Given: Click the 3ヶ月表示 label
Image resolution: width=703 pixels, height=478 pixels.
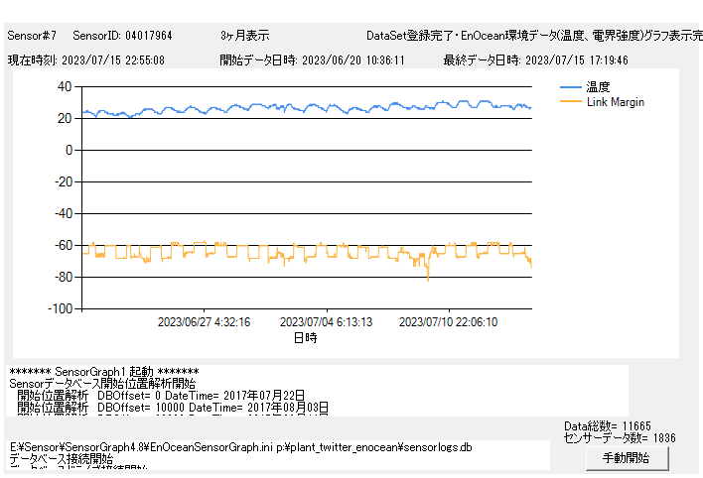Looking at the screenshot, I should 244,35.
